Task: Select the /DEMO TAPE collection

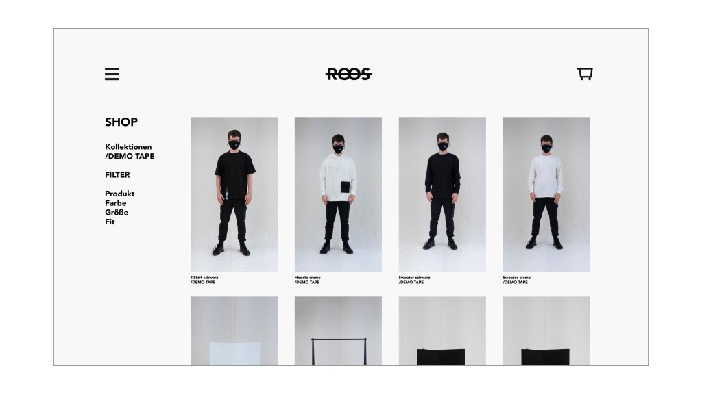Action: [x=130, y=157]
